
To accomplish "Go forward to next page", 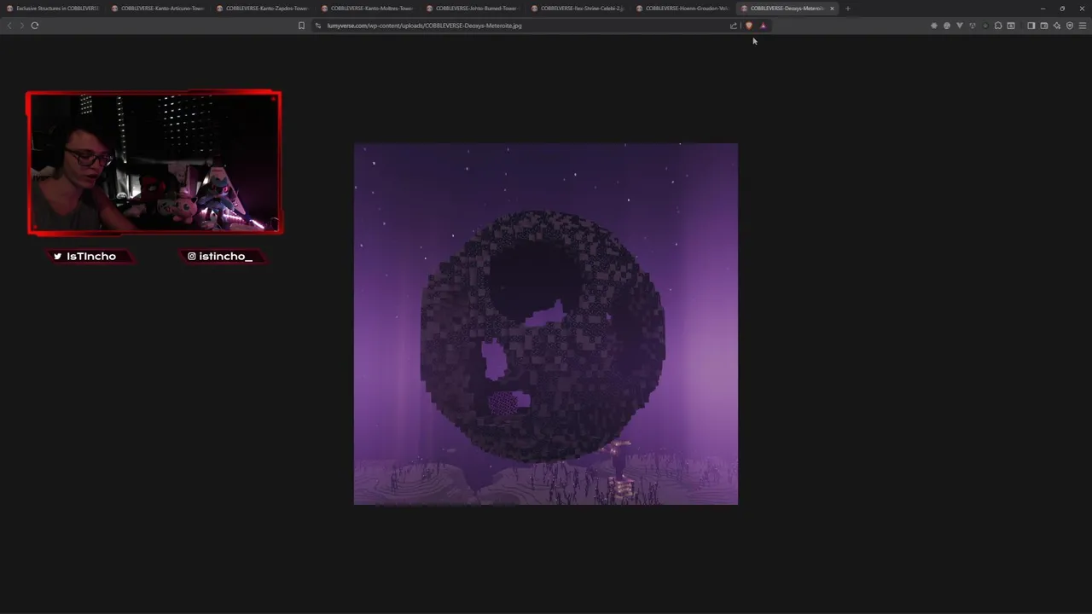I will (x=22, y=26).
